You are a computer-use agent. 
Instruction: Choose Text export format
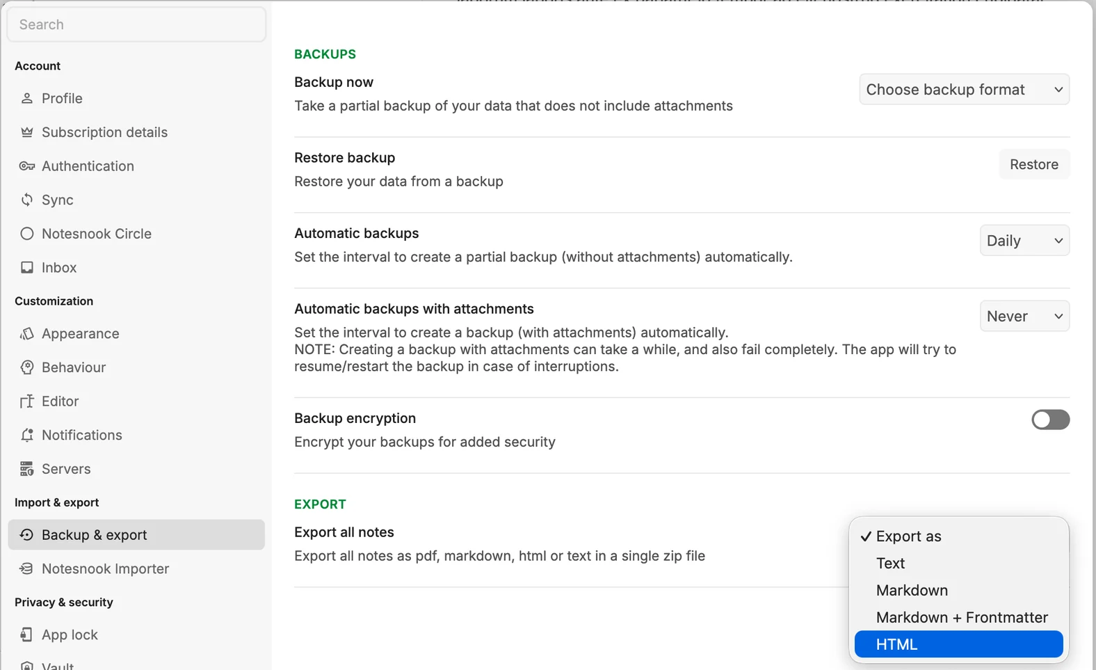click(959, 564)
